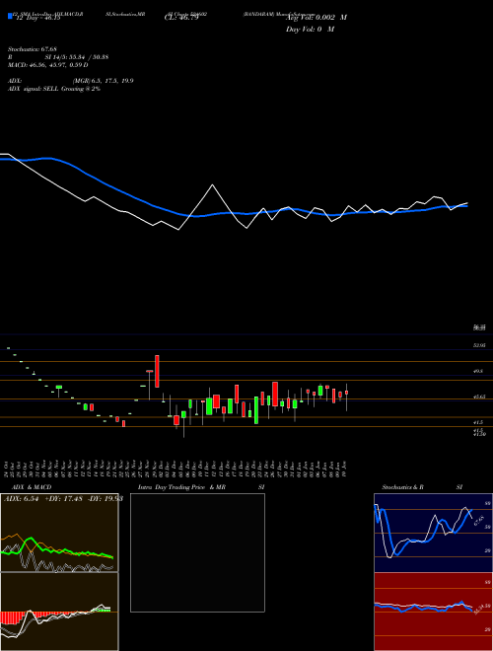Click the 'MACD: 46.56, 45.97, 0.59 D' line
The height and width of the screenshot is (651, 493).
click(47, 65)
